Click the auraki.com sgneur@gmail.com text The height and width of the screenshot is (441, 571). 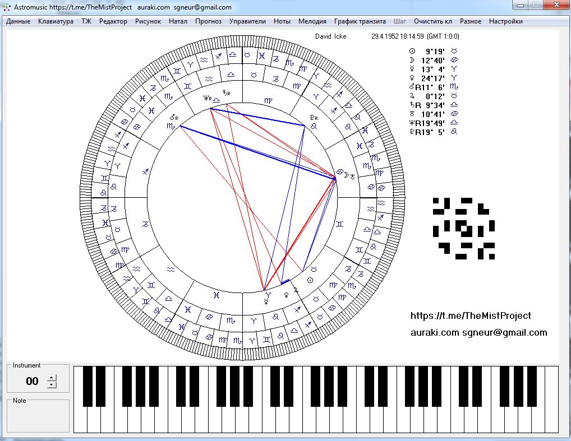[x=478, y=333]
